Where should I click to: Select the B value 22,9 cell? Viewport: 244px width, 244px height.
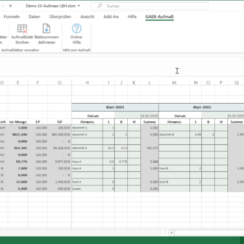[x=121, y=148]
